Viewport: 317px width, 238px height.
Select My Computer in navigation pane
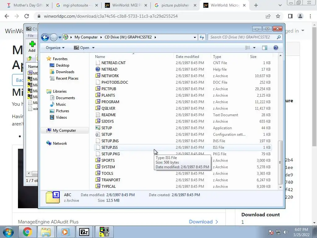pyautogui.click(x=64, y=130)
